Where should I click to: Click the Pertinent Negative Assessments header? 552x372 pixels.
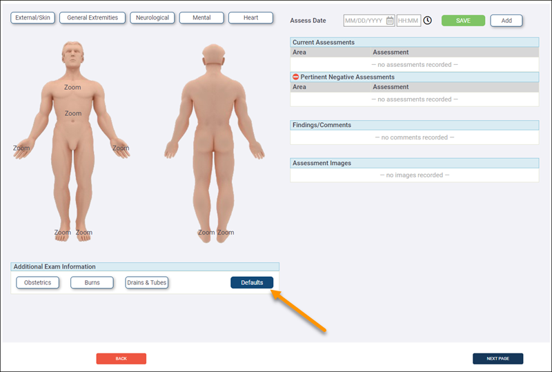[415, 77]
